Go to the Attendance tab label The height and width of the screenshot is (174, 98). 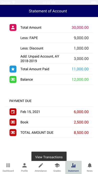click(41, 171)
